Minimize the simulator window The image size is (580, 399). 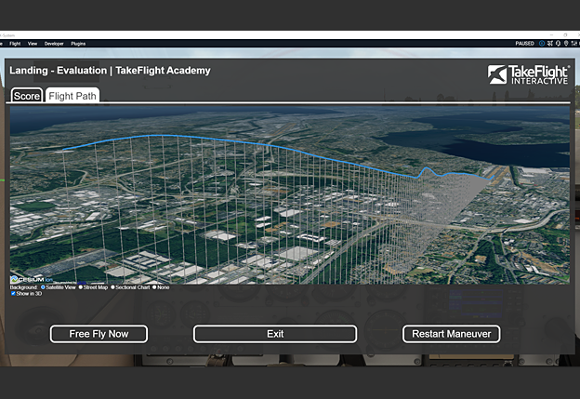551,35
